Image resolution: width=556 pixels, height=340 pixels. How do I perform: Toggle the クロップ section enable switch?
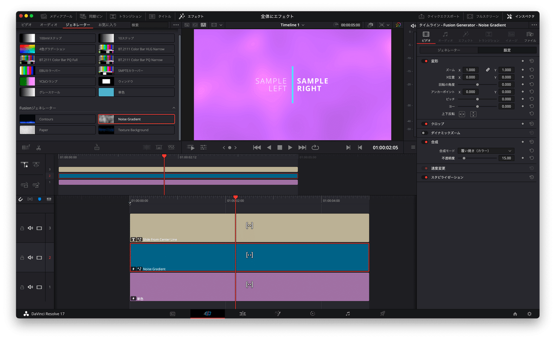[x=424, y=124]
